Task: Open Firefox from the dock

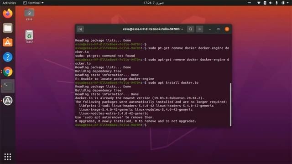Action: [x=8, y=13]
